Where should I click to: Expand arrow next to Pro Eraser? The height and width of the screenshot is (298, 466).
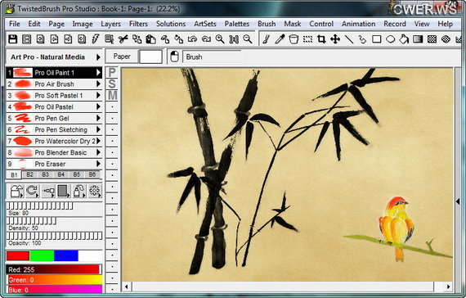pyautogui.click(x=98, y=164)
